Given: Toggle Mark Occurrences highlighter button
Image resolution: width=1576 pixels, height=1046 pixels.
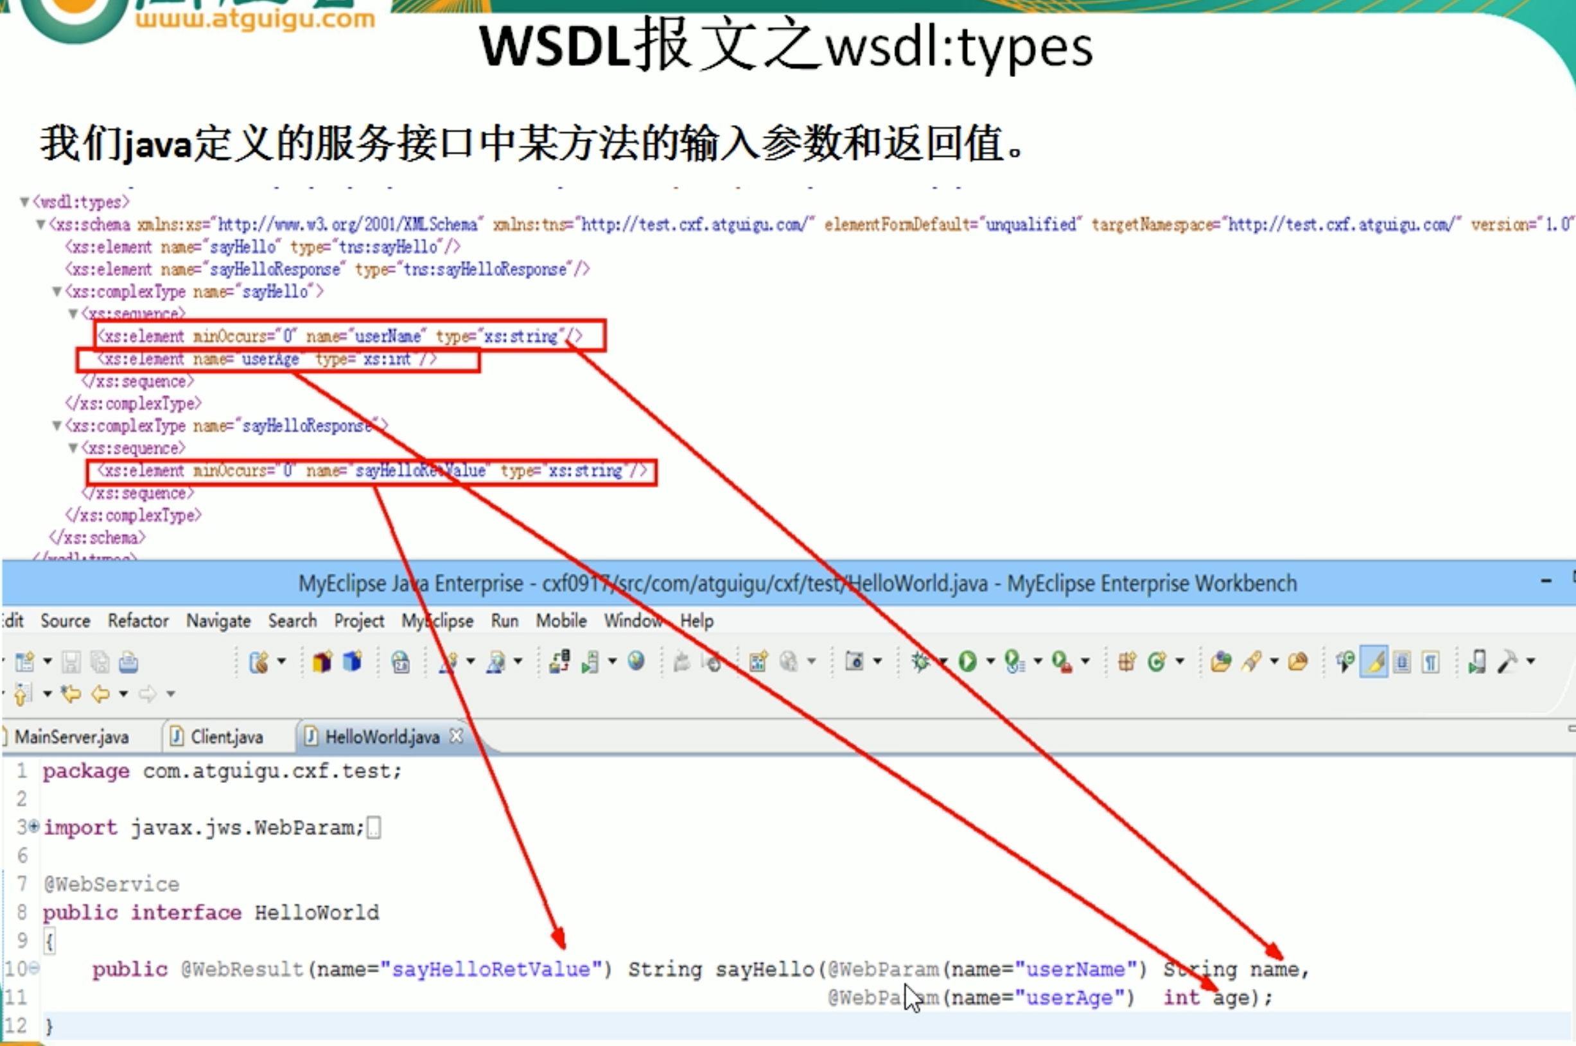Looking at the screenshot, I should (1374, 661).
